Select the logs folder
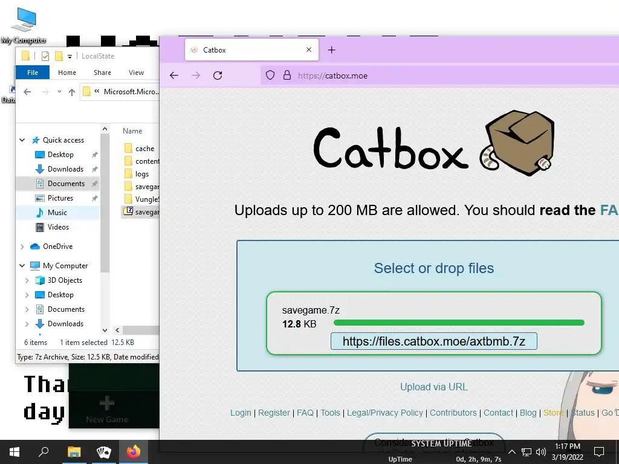Viewport: 619px width, 464px height. click(x=137, y=173)
